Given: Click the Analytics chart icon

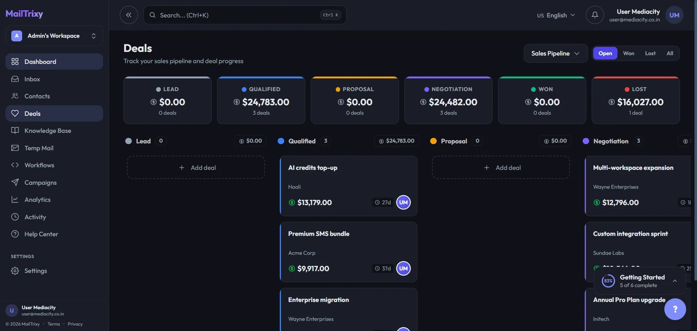Looking at the screenshot, I should tap(15, 200).
